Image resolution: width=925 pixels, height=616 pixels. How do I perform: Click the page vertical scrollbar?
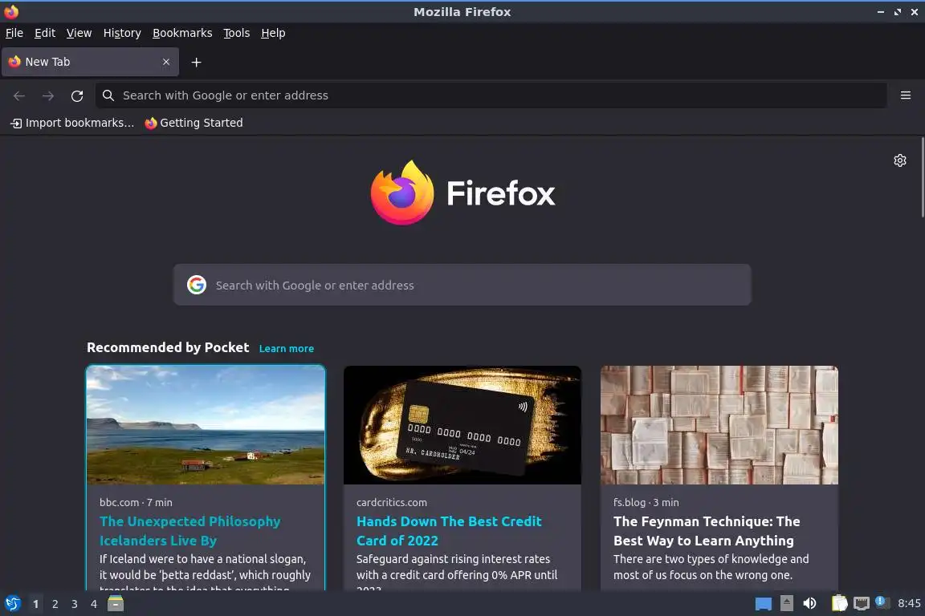point(922,176)
